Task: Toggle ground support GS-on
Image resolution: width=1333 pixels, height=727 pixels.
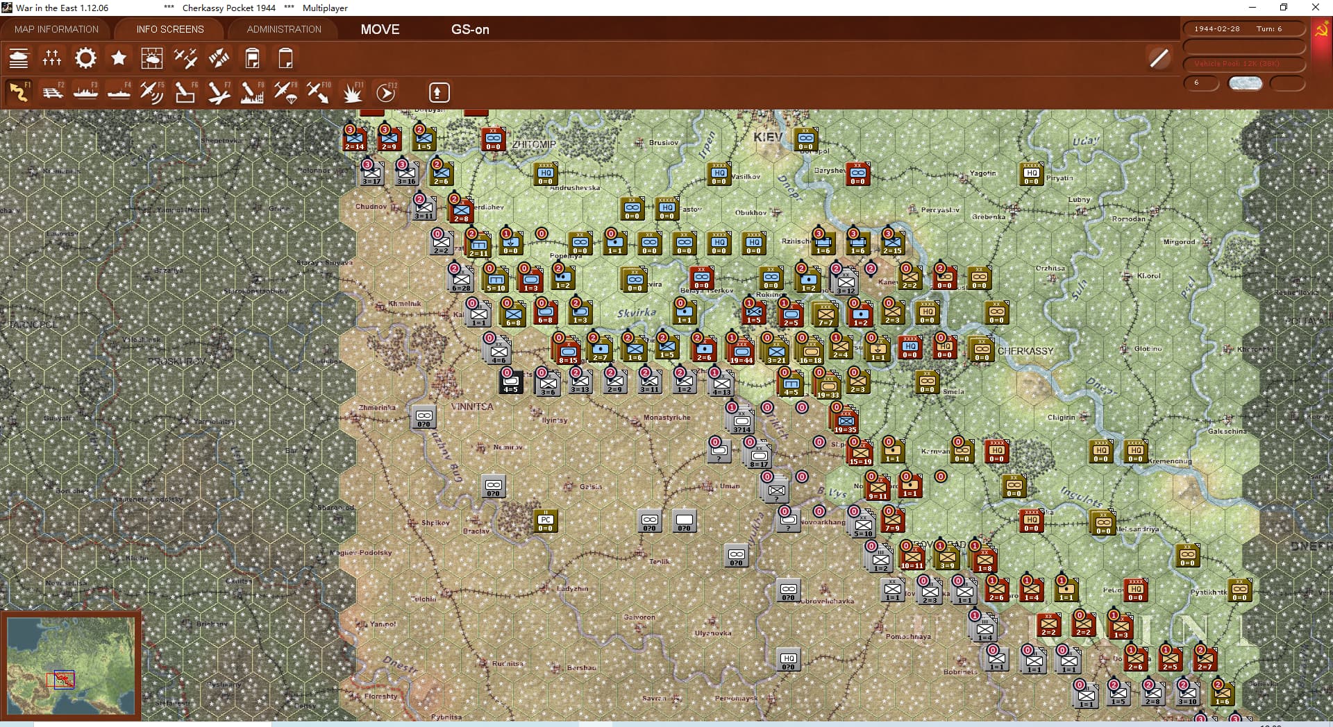Action: (x=470, y=29)
